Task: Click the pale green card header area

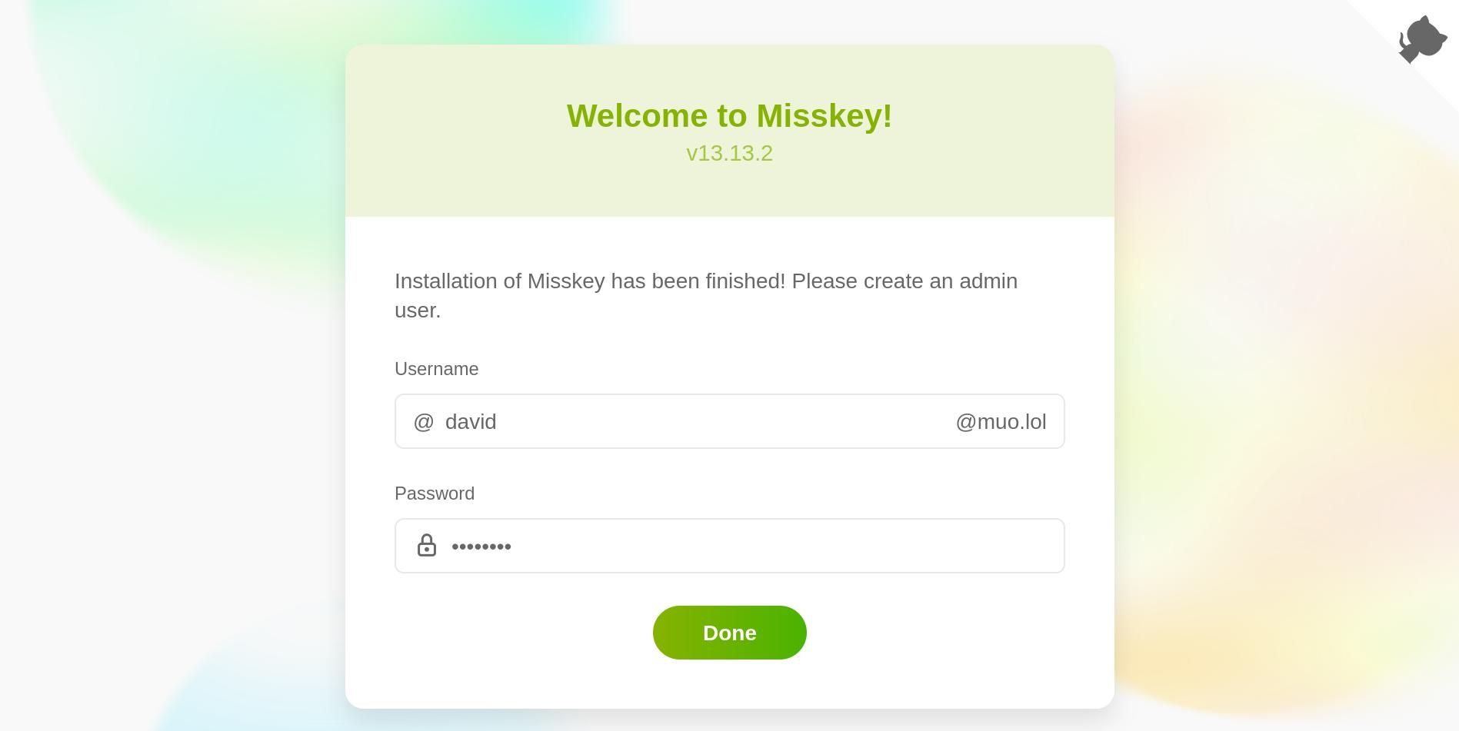Action: pos(729,192)
